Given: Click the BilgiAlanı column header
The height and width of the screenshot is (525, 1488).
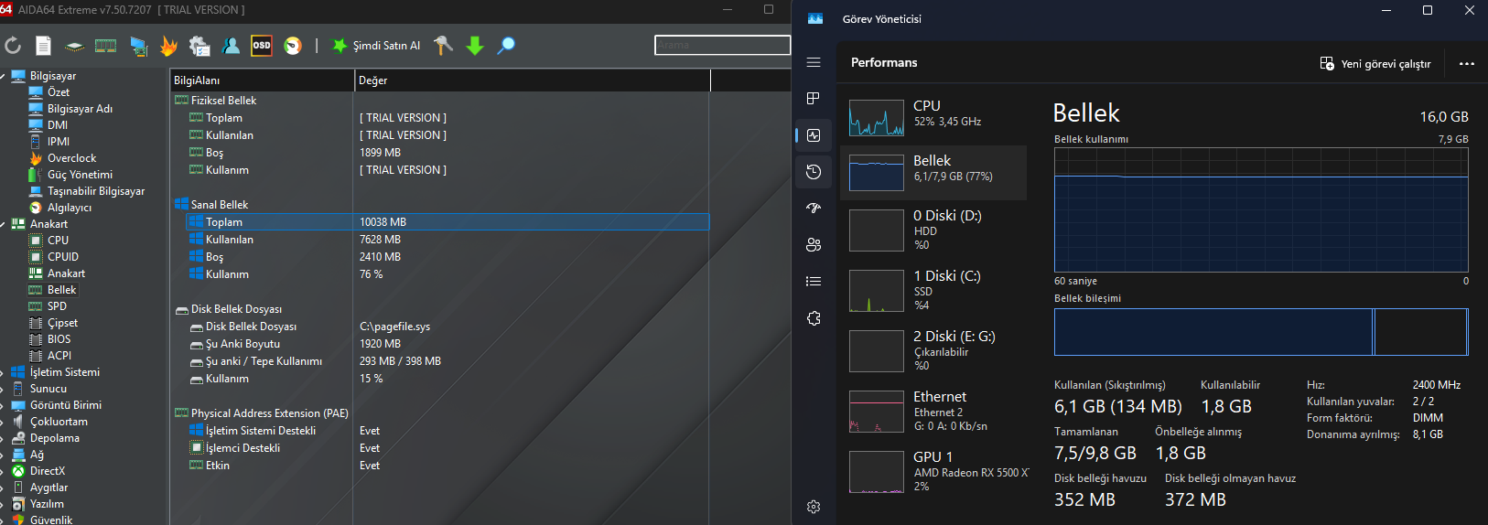Looking at the screenshot, I should pos(263,80).
